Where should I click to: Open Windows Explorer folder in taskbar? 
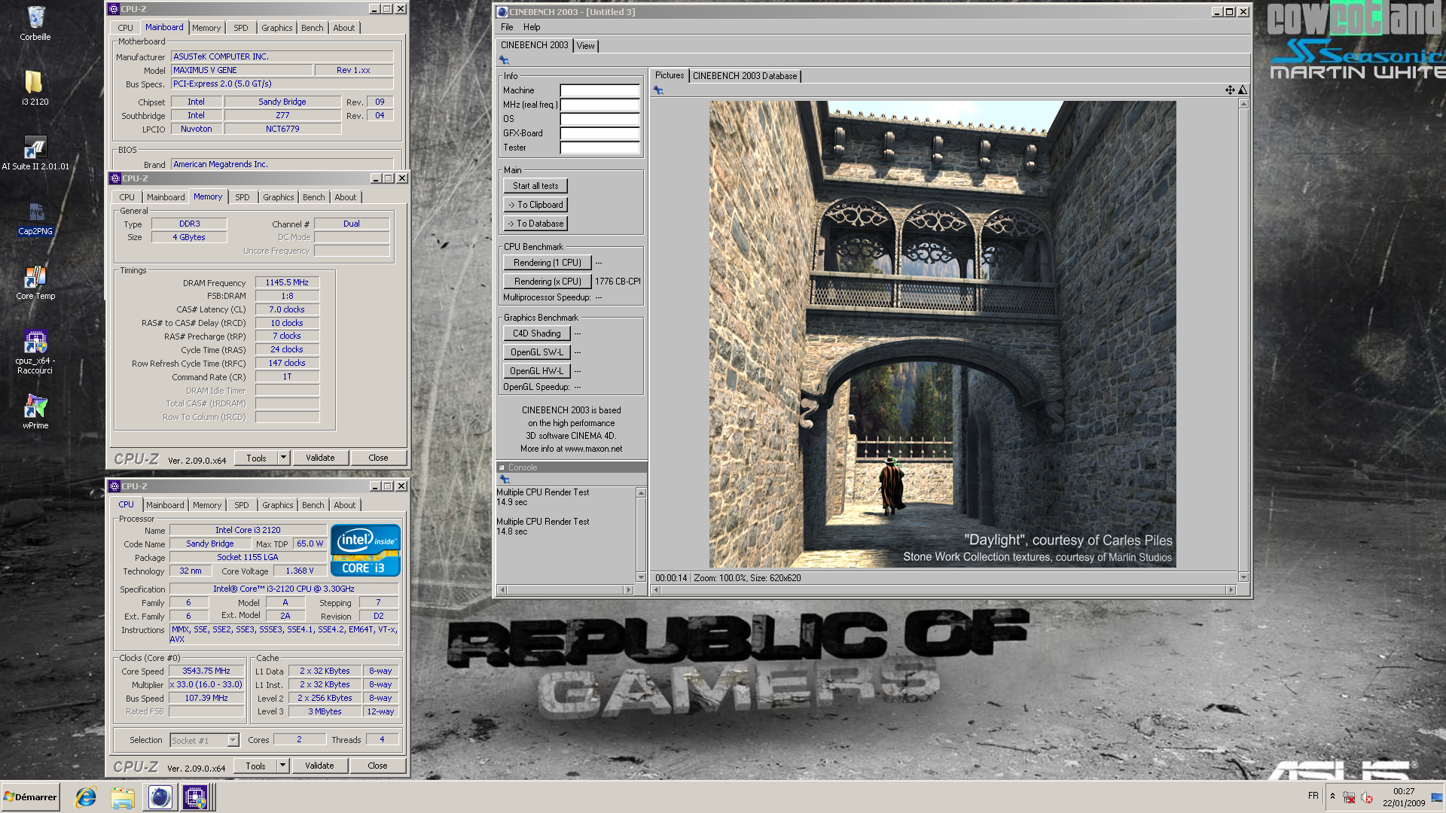tap(123, 797)
